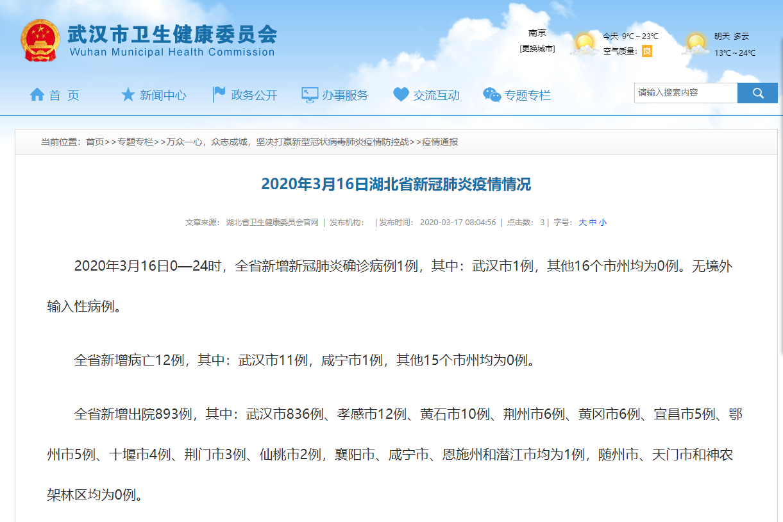Click the heart icon for 交流互动
The image size is (783, 522).
[401, 95]
